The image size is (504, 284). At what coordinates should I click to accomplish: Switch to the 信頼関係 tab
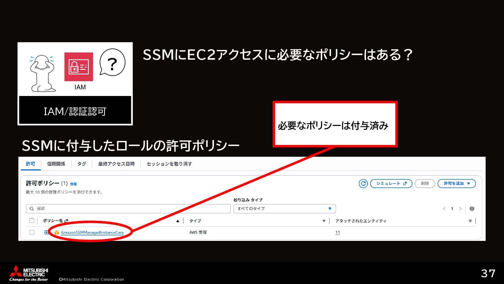tap(56, 164)
